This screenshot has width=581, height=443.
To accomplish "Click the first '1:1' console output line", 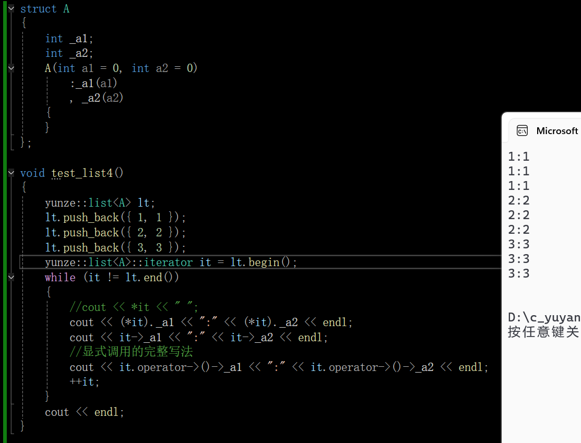I will 519,157.
